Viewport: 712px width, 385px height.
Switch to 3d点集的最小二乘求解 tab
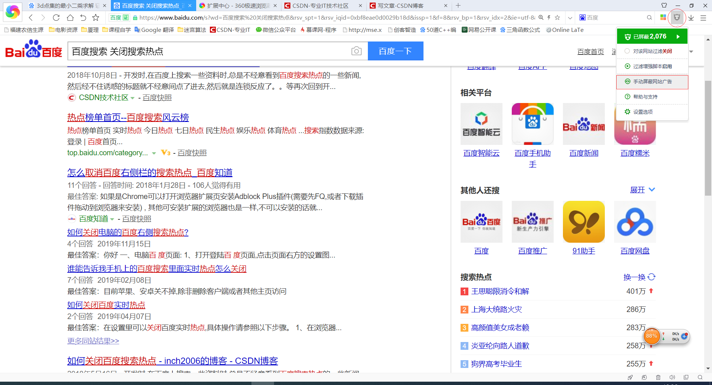coord(68,6)
